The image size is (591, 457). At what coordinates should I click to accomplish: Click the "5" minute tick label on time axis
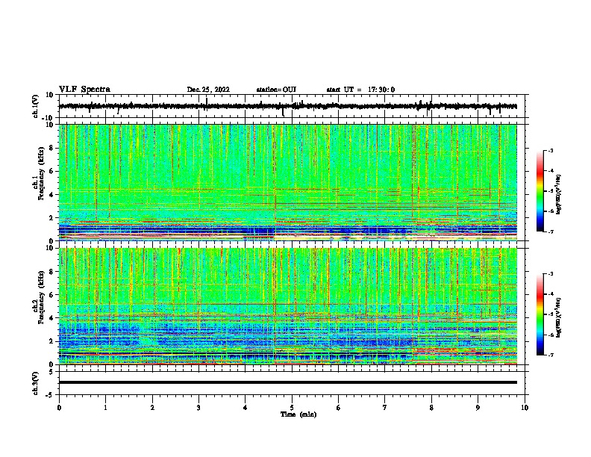point(292,408)
